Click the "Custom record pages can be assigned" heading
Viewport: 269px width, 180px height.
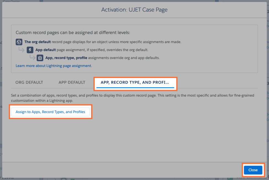(x=73, y=33)
